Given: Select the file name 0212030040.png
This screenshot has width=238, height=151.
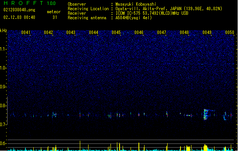Looking at the screenshot, I should point(19,10).
